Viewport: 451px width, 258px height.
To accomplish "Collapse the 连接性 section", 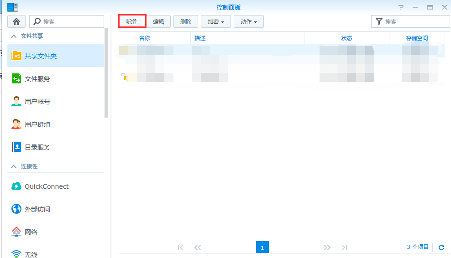I will click(x=14, y=167).
